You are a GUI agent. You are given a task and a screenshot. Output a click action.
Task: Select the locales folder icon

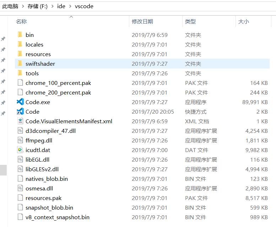20,44
